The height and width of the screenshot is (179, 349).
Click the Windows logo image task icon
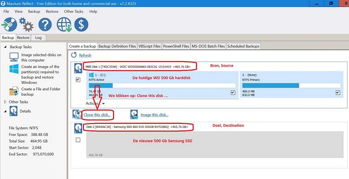14,69
